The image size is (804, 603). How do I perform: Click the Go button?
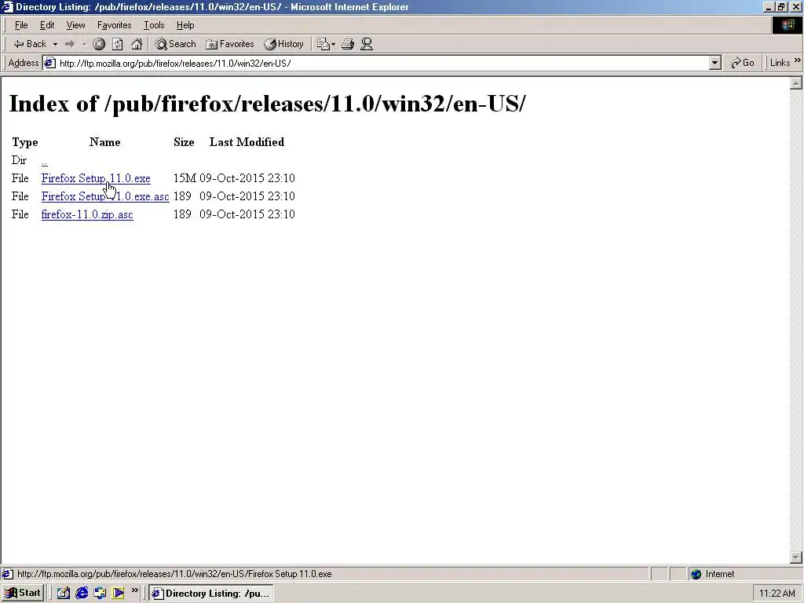pos(743,63)
